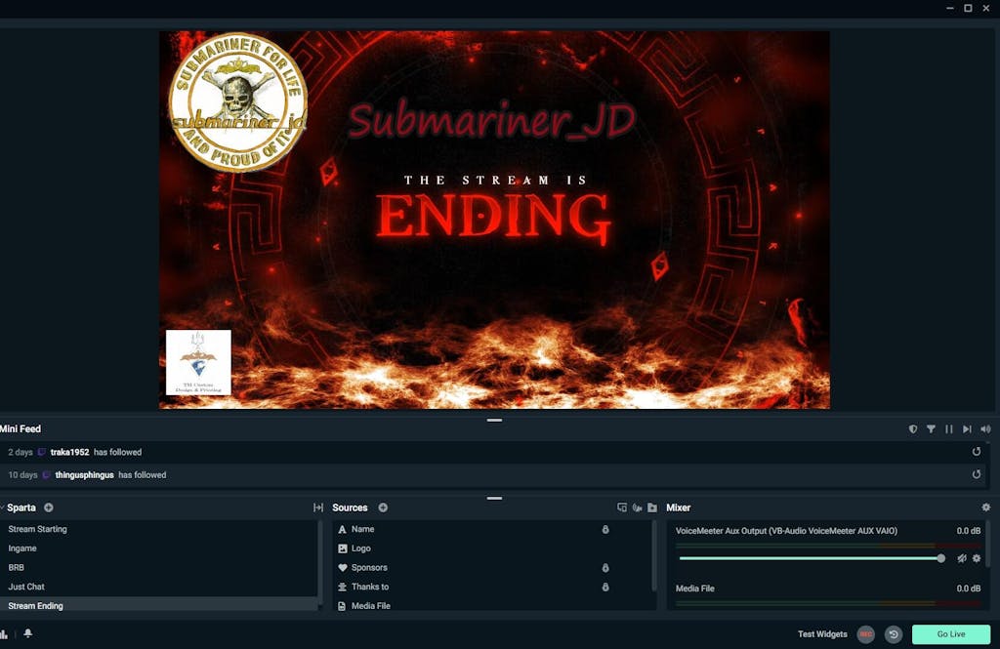Toggle the lock on the Sponsors source
Image resolution: width=1000 pixels, height=649 pixels.
point(605,568)
